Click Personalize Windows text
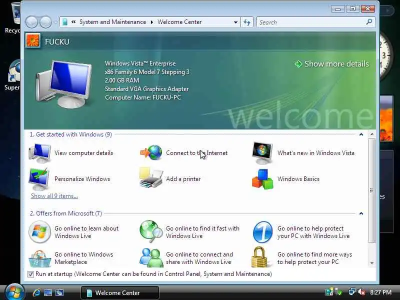The width and height of the screenshot is (400, 300). tap(82, 179)
